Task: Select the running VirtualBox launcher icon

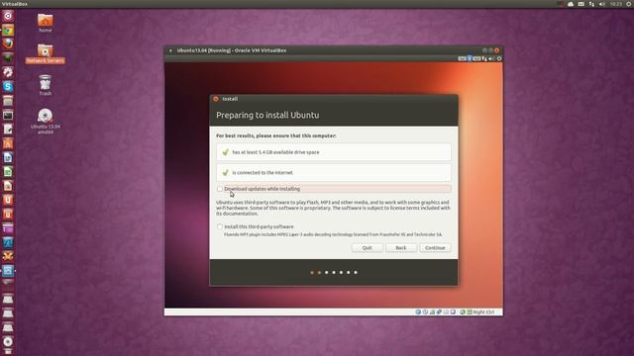Action: (8, 270)
